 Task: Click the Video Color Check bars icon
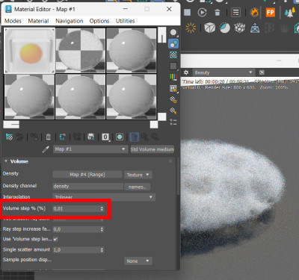173,77
